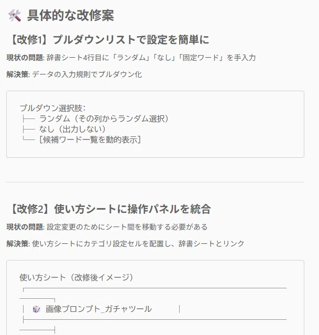Click the なし(出力しない) tree entry
This screenshot has width=319, height=335.
point(72,129)
